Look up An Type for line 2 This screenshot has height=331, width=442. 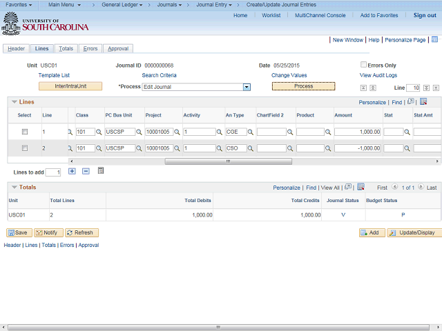(x=250, y=148)
